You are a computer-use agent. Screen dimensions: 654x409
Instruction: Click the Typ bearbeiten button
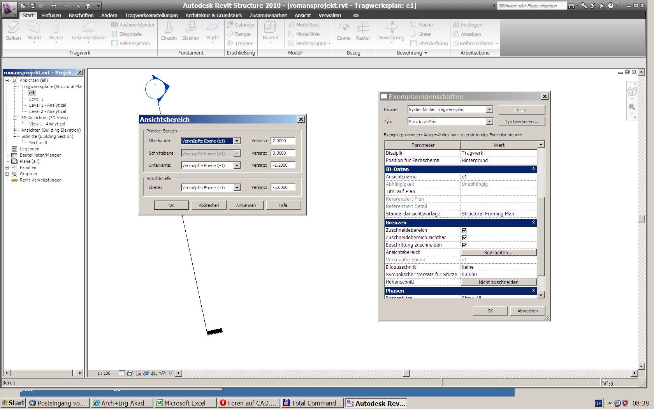point(522,122)
